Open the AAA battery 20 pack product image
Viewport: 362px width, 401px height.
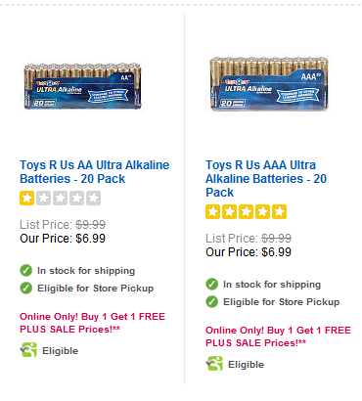pos(269,84)
